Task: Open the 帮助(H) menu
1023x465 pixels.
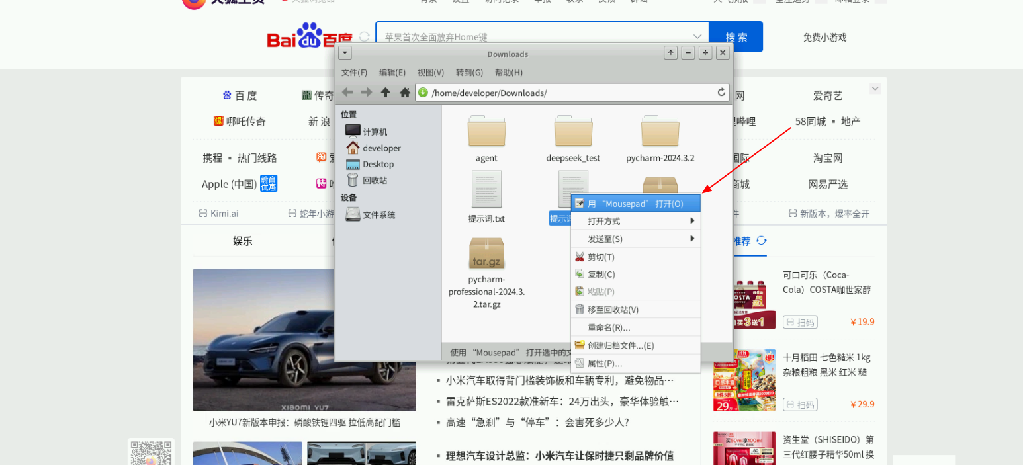Action: tap(509, 72)
